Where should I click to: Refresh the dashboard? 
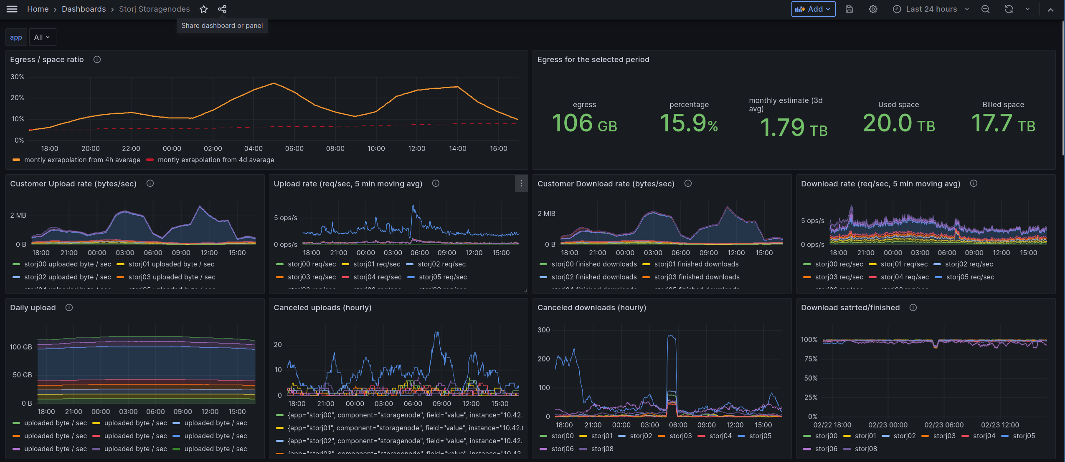(1009, 9)
